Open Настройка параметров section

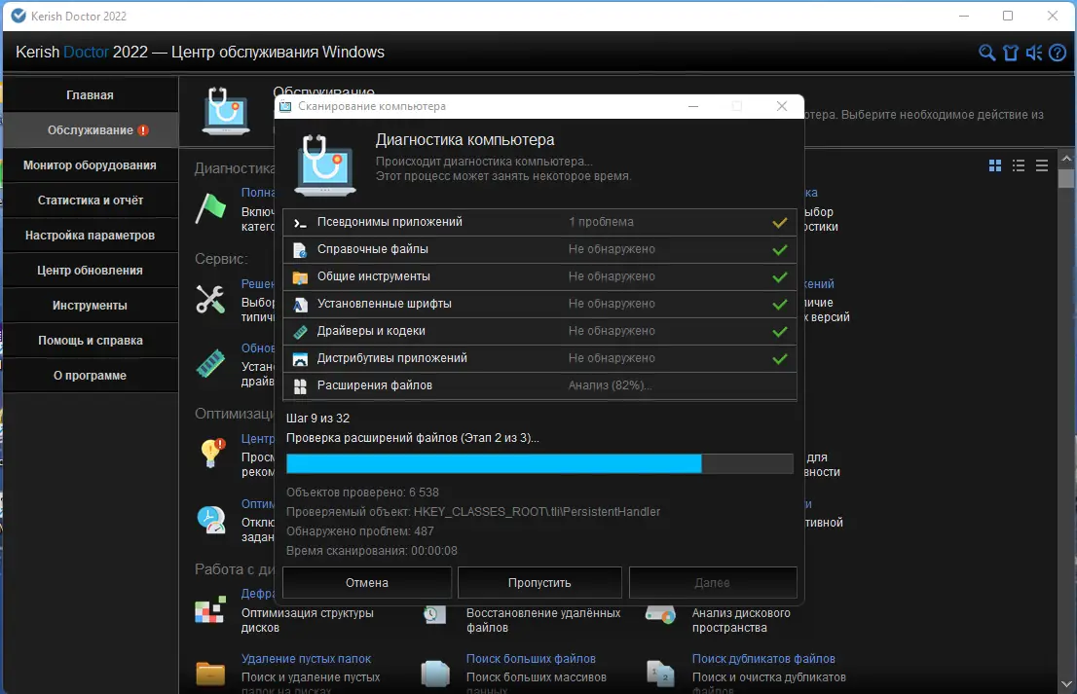tap(90, 235)
